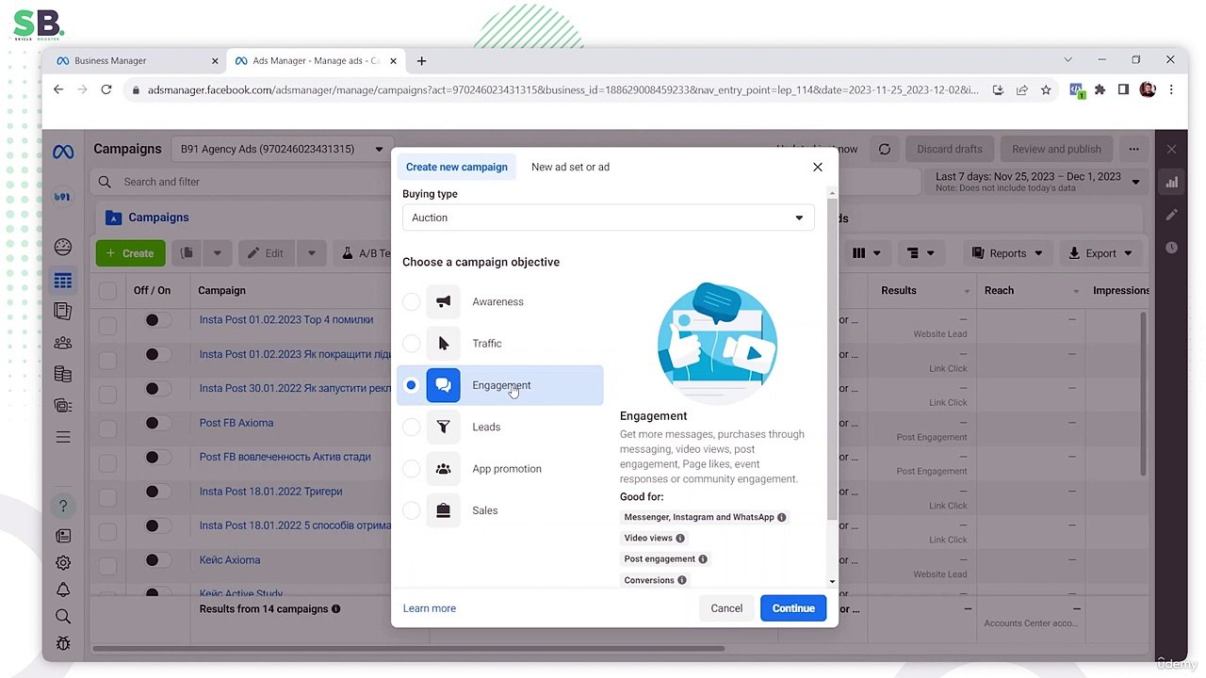Open the charts icon in right side rail

(x=1171, y=183)
